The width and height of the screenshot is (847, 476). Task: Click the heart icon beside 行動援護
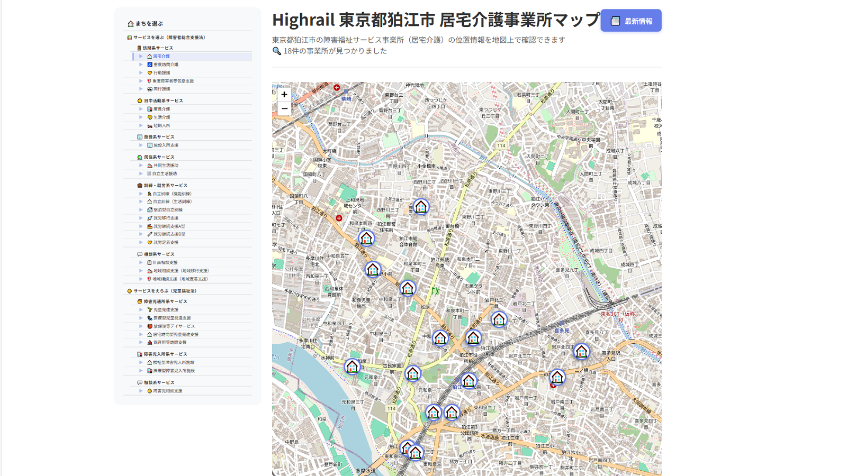coord(150,73)
